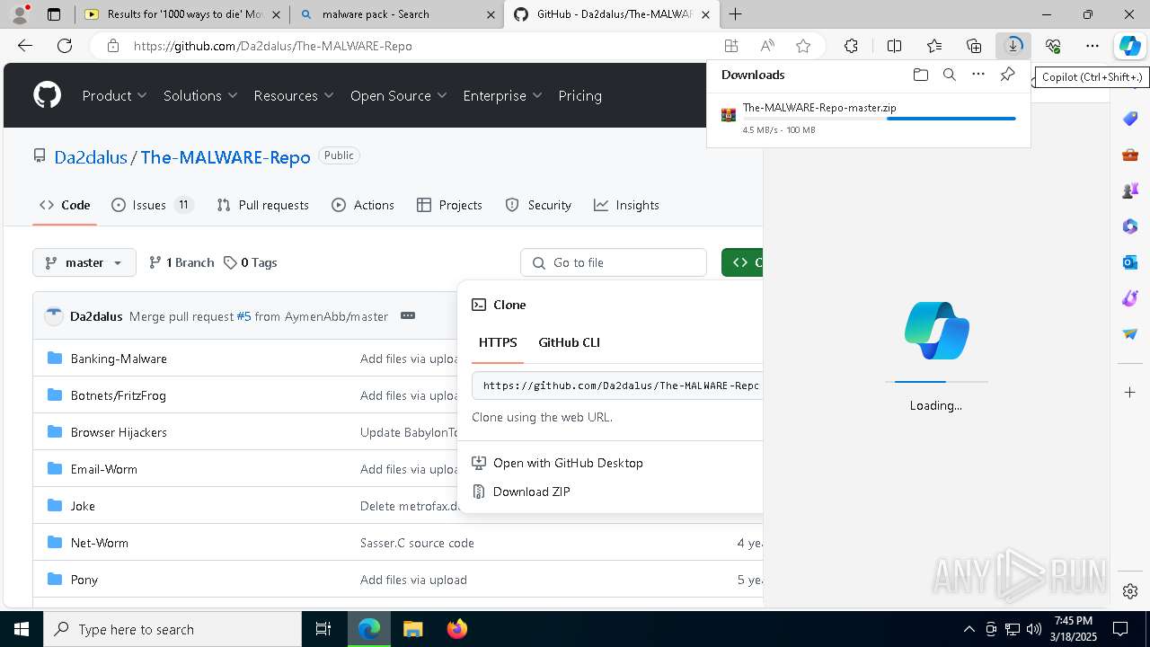Search downloads using the magnifier icon

coord(950,75)
